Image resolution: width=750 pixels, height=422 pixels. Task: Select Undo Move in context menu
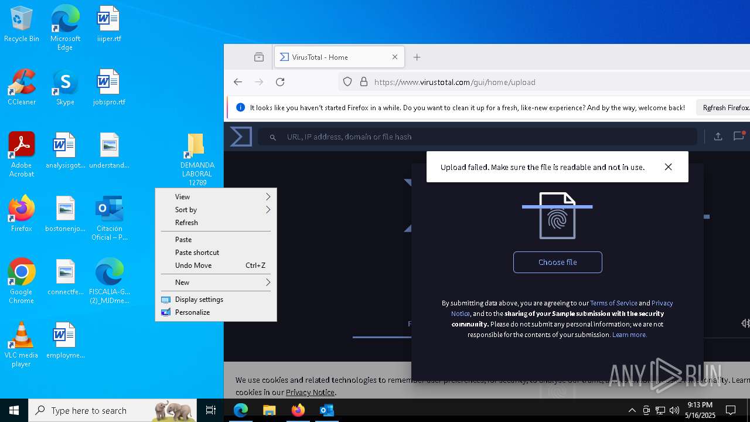216,266
